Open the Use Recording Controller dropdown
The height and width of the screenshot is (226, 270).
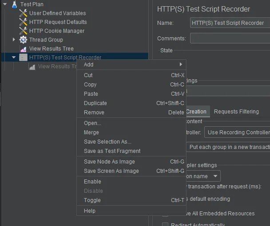(237, 132)
